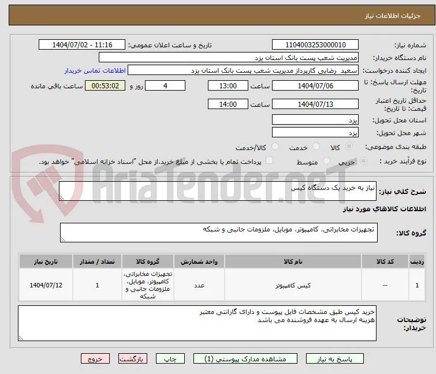436x374 pixels.
Task: Click the نام کالا column header
Action: tap(293, 261)
